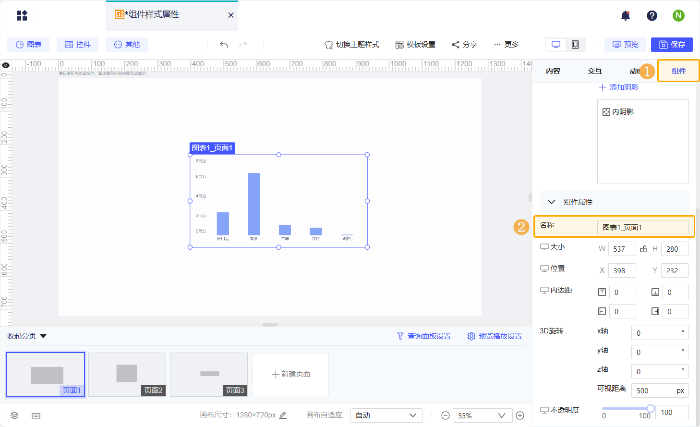Screen dimensions: 700x427
Task: Close the 组件样式属性 tab
Action: point(231,15)
